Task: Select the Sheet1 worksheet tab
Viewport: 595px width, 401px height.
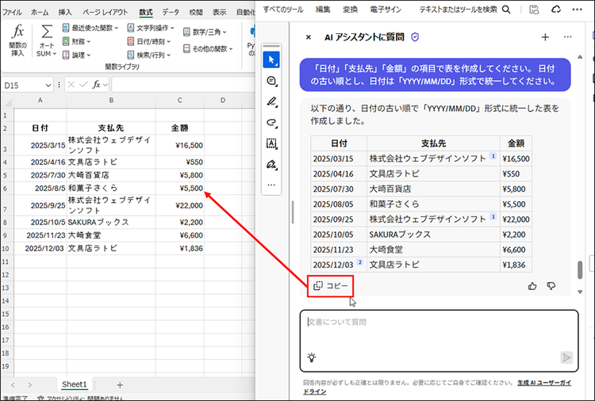Action: pos(74,384)
